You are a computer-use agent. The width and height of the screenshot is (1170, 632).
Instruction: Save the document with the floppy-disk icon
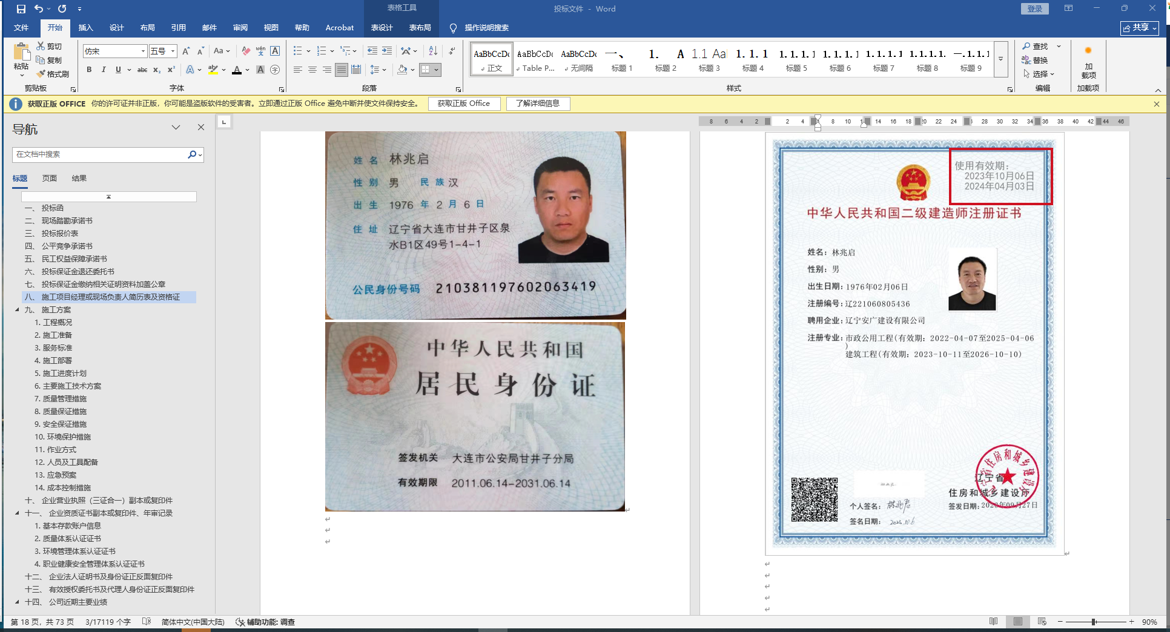(x=21, y=9)
